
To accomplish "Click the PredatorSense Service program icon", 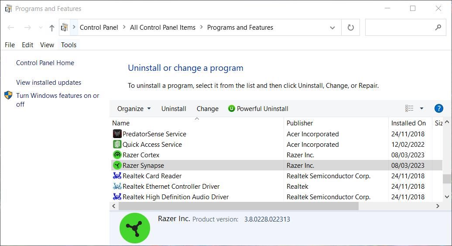I will pyautogui.click(x=117, y=134).
